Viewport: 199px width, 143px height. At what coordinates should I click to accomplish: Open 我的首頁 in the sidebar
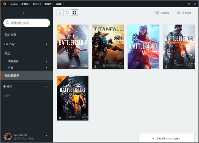(10, 35)
